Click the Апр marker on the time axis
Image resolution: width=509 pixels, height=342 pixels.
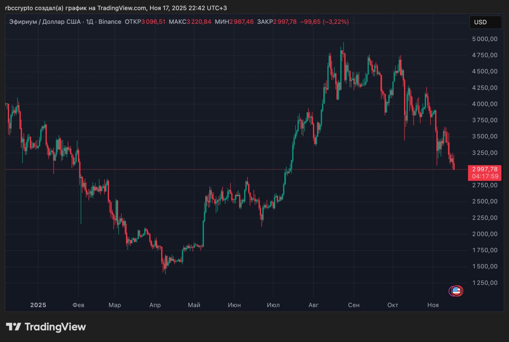click(x=155, y=305)
